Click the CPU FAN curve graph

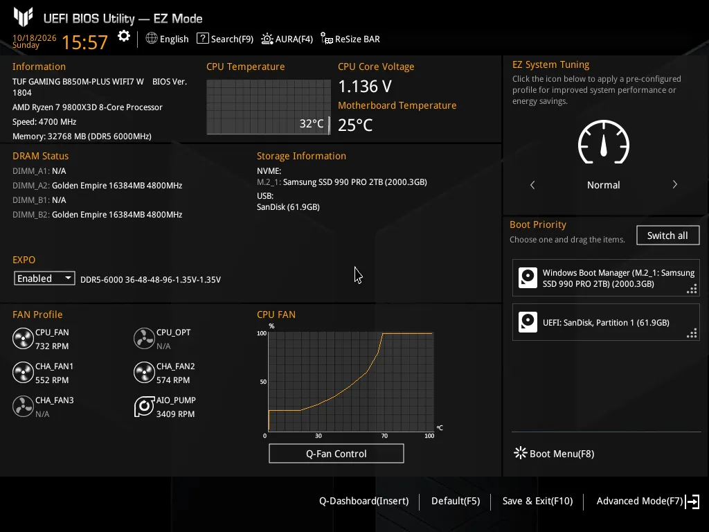coord(351,382)
